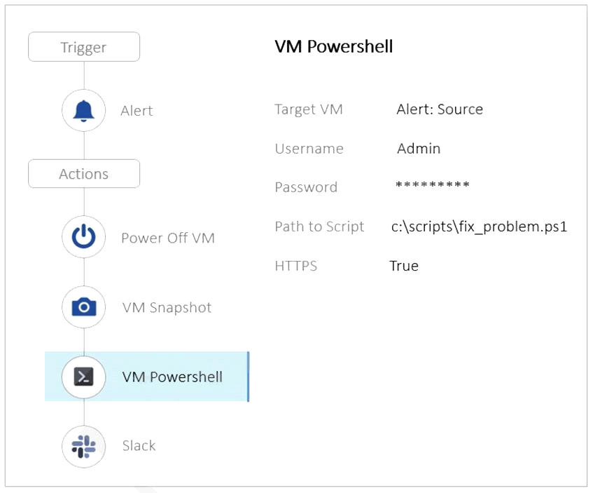Toggle the HTTPS True value
This screenshot has width=593, height=493.
[404, 266]
